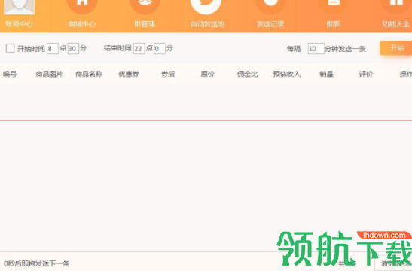Click the 分钟发送一条 label
The image size is (412, 271).
tap(345, 49)
